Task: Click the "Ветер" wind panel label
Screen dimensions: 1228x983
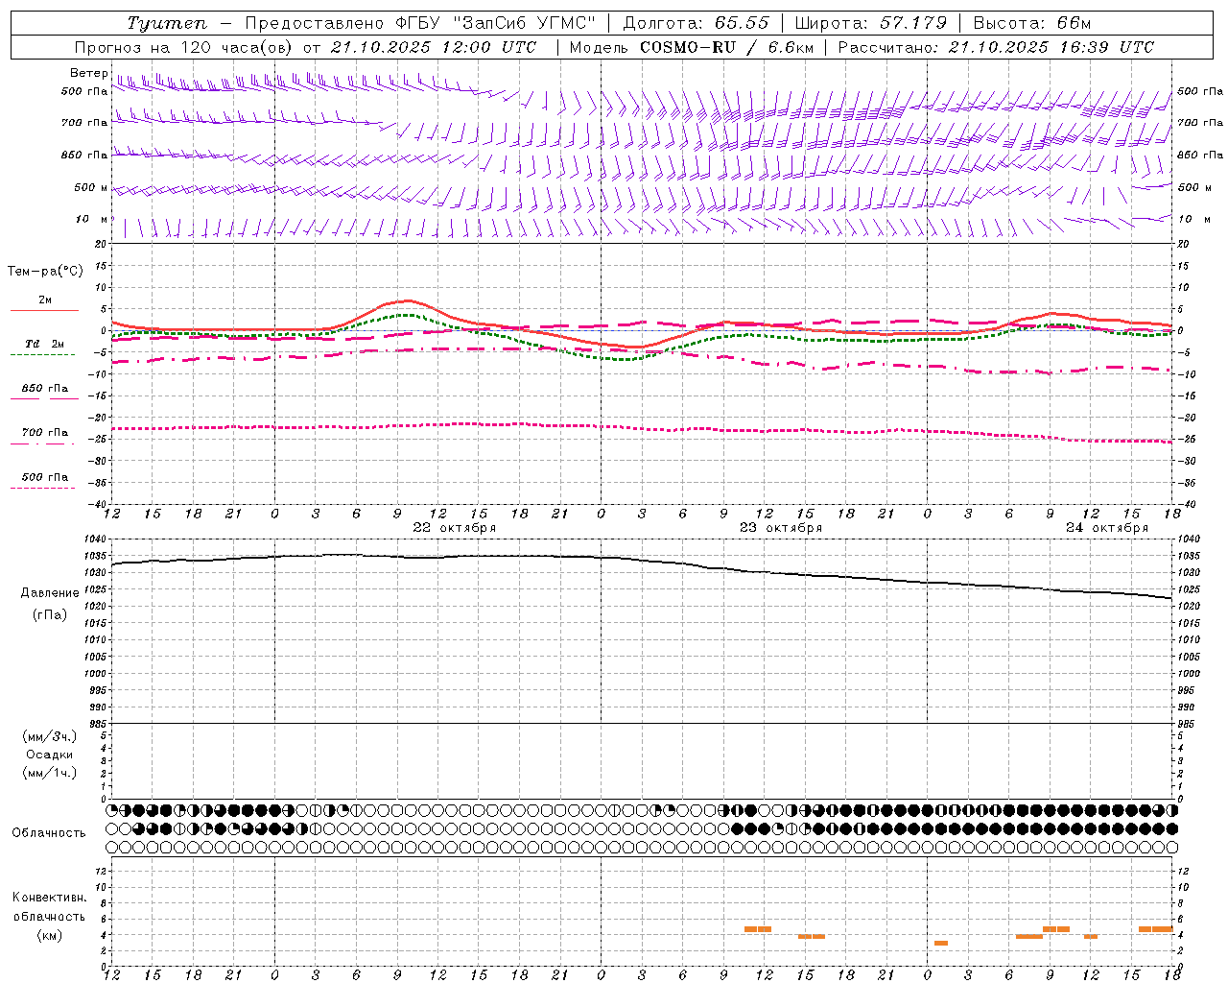Action: [x=89, y=73]
